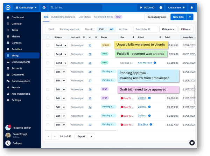Switch to the Outstanding Balances tab
The height and width of the screenshot is (156, 210).
pyautogui.click(x=63, y=17)
